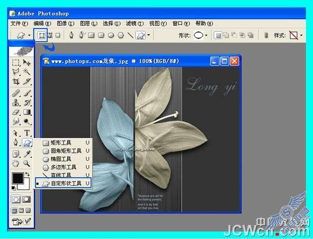Image resolution: width=313 pixels, height=239 pixels.
Task: Activate the Hand tool
Action: (16, 163)
